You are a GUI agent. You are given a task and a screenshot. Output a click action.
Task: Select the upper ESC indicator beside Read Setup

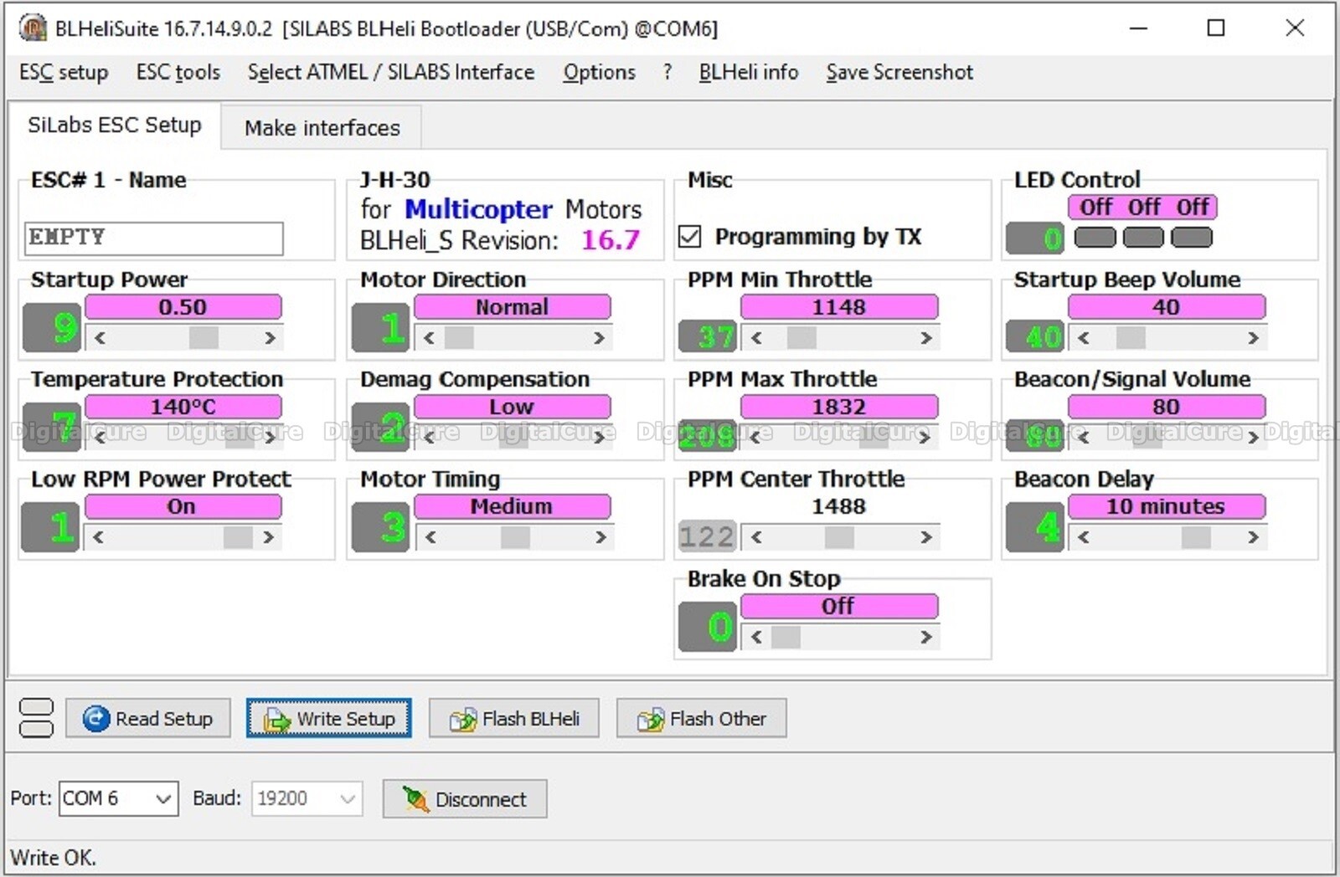pyautogui.click(x=36, y=708)
